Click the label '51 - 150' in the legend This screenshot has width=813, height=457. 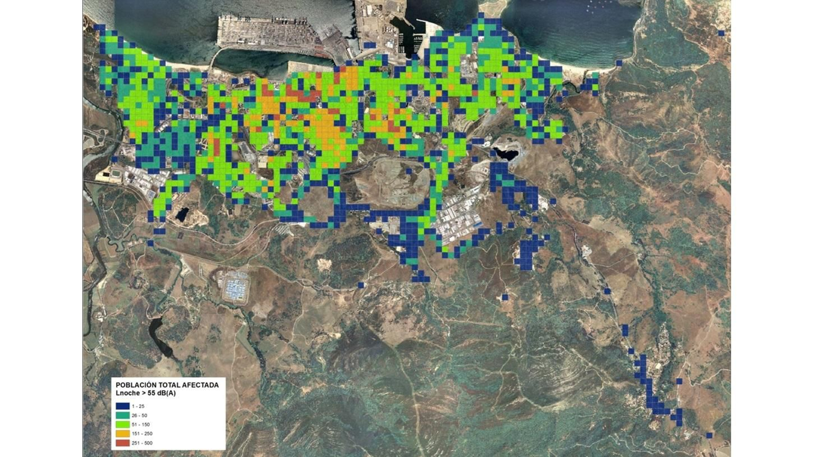(x=140, y=425)
